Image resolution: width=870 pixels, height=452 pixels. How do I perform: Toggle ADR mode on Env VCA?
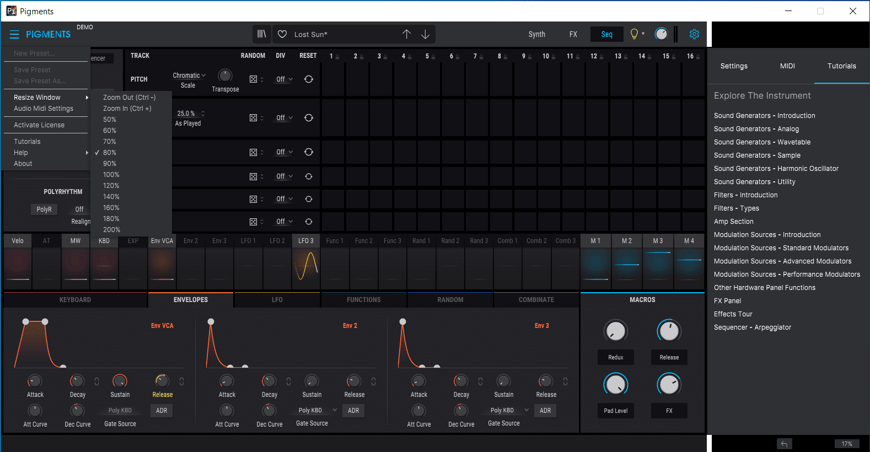tap(162, 411)
